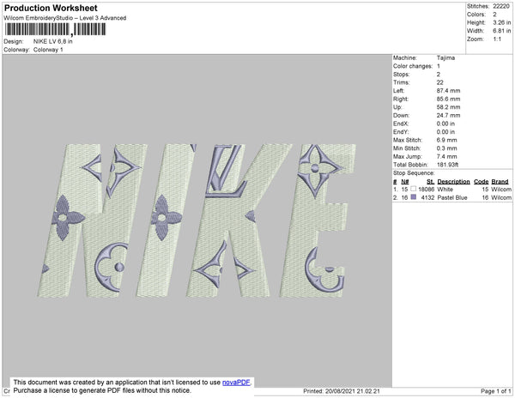515x398 pixels.
Task: Select the Up value '58.2 mm'
Action: click(448, 107)
